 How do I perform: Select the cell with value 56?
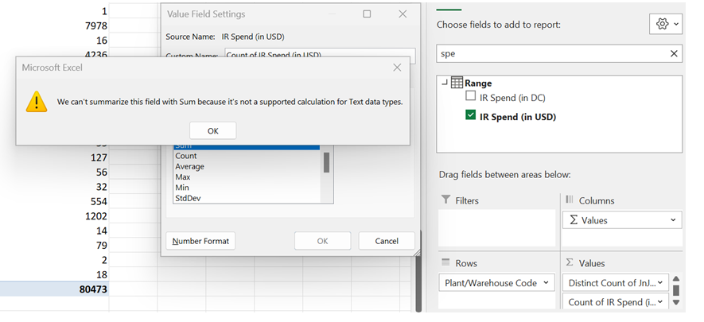54,173
